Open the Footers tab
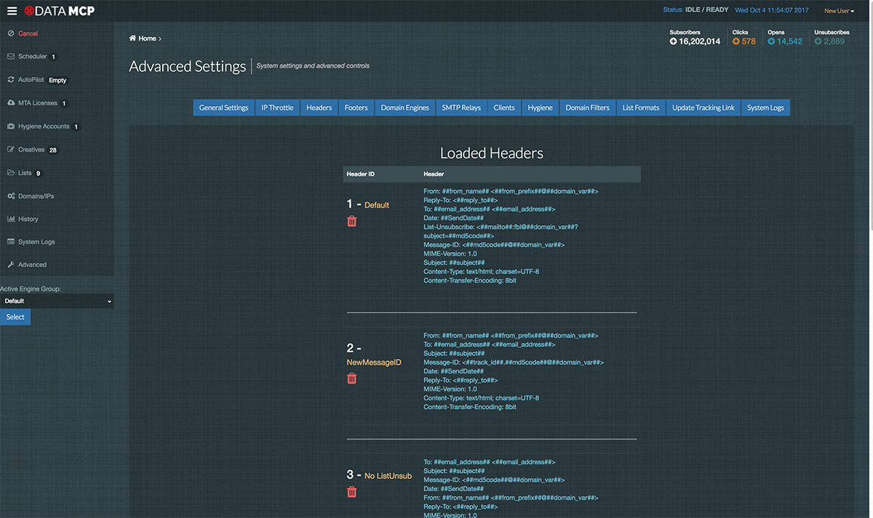The image size is (873, 518). pos(356,108)
